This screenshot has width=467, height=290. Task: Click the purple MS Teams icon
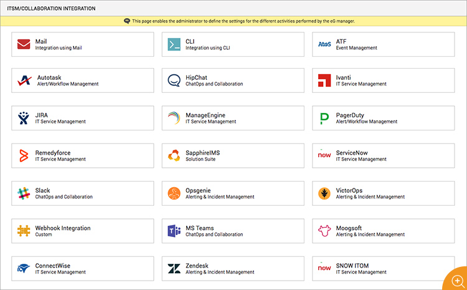click(174, 231)
